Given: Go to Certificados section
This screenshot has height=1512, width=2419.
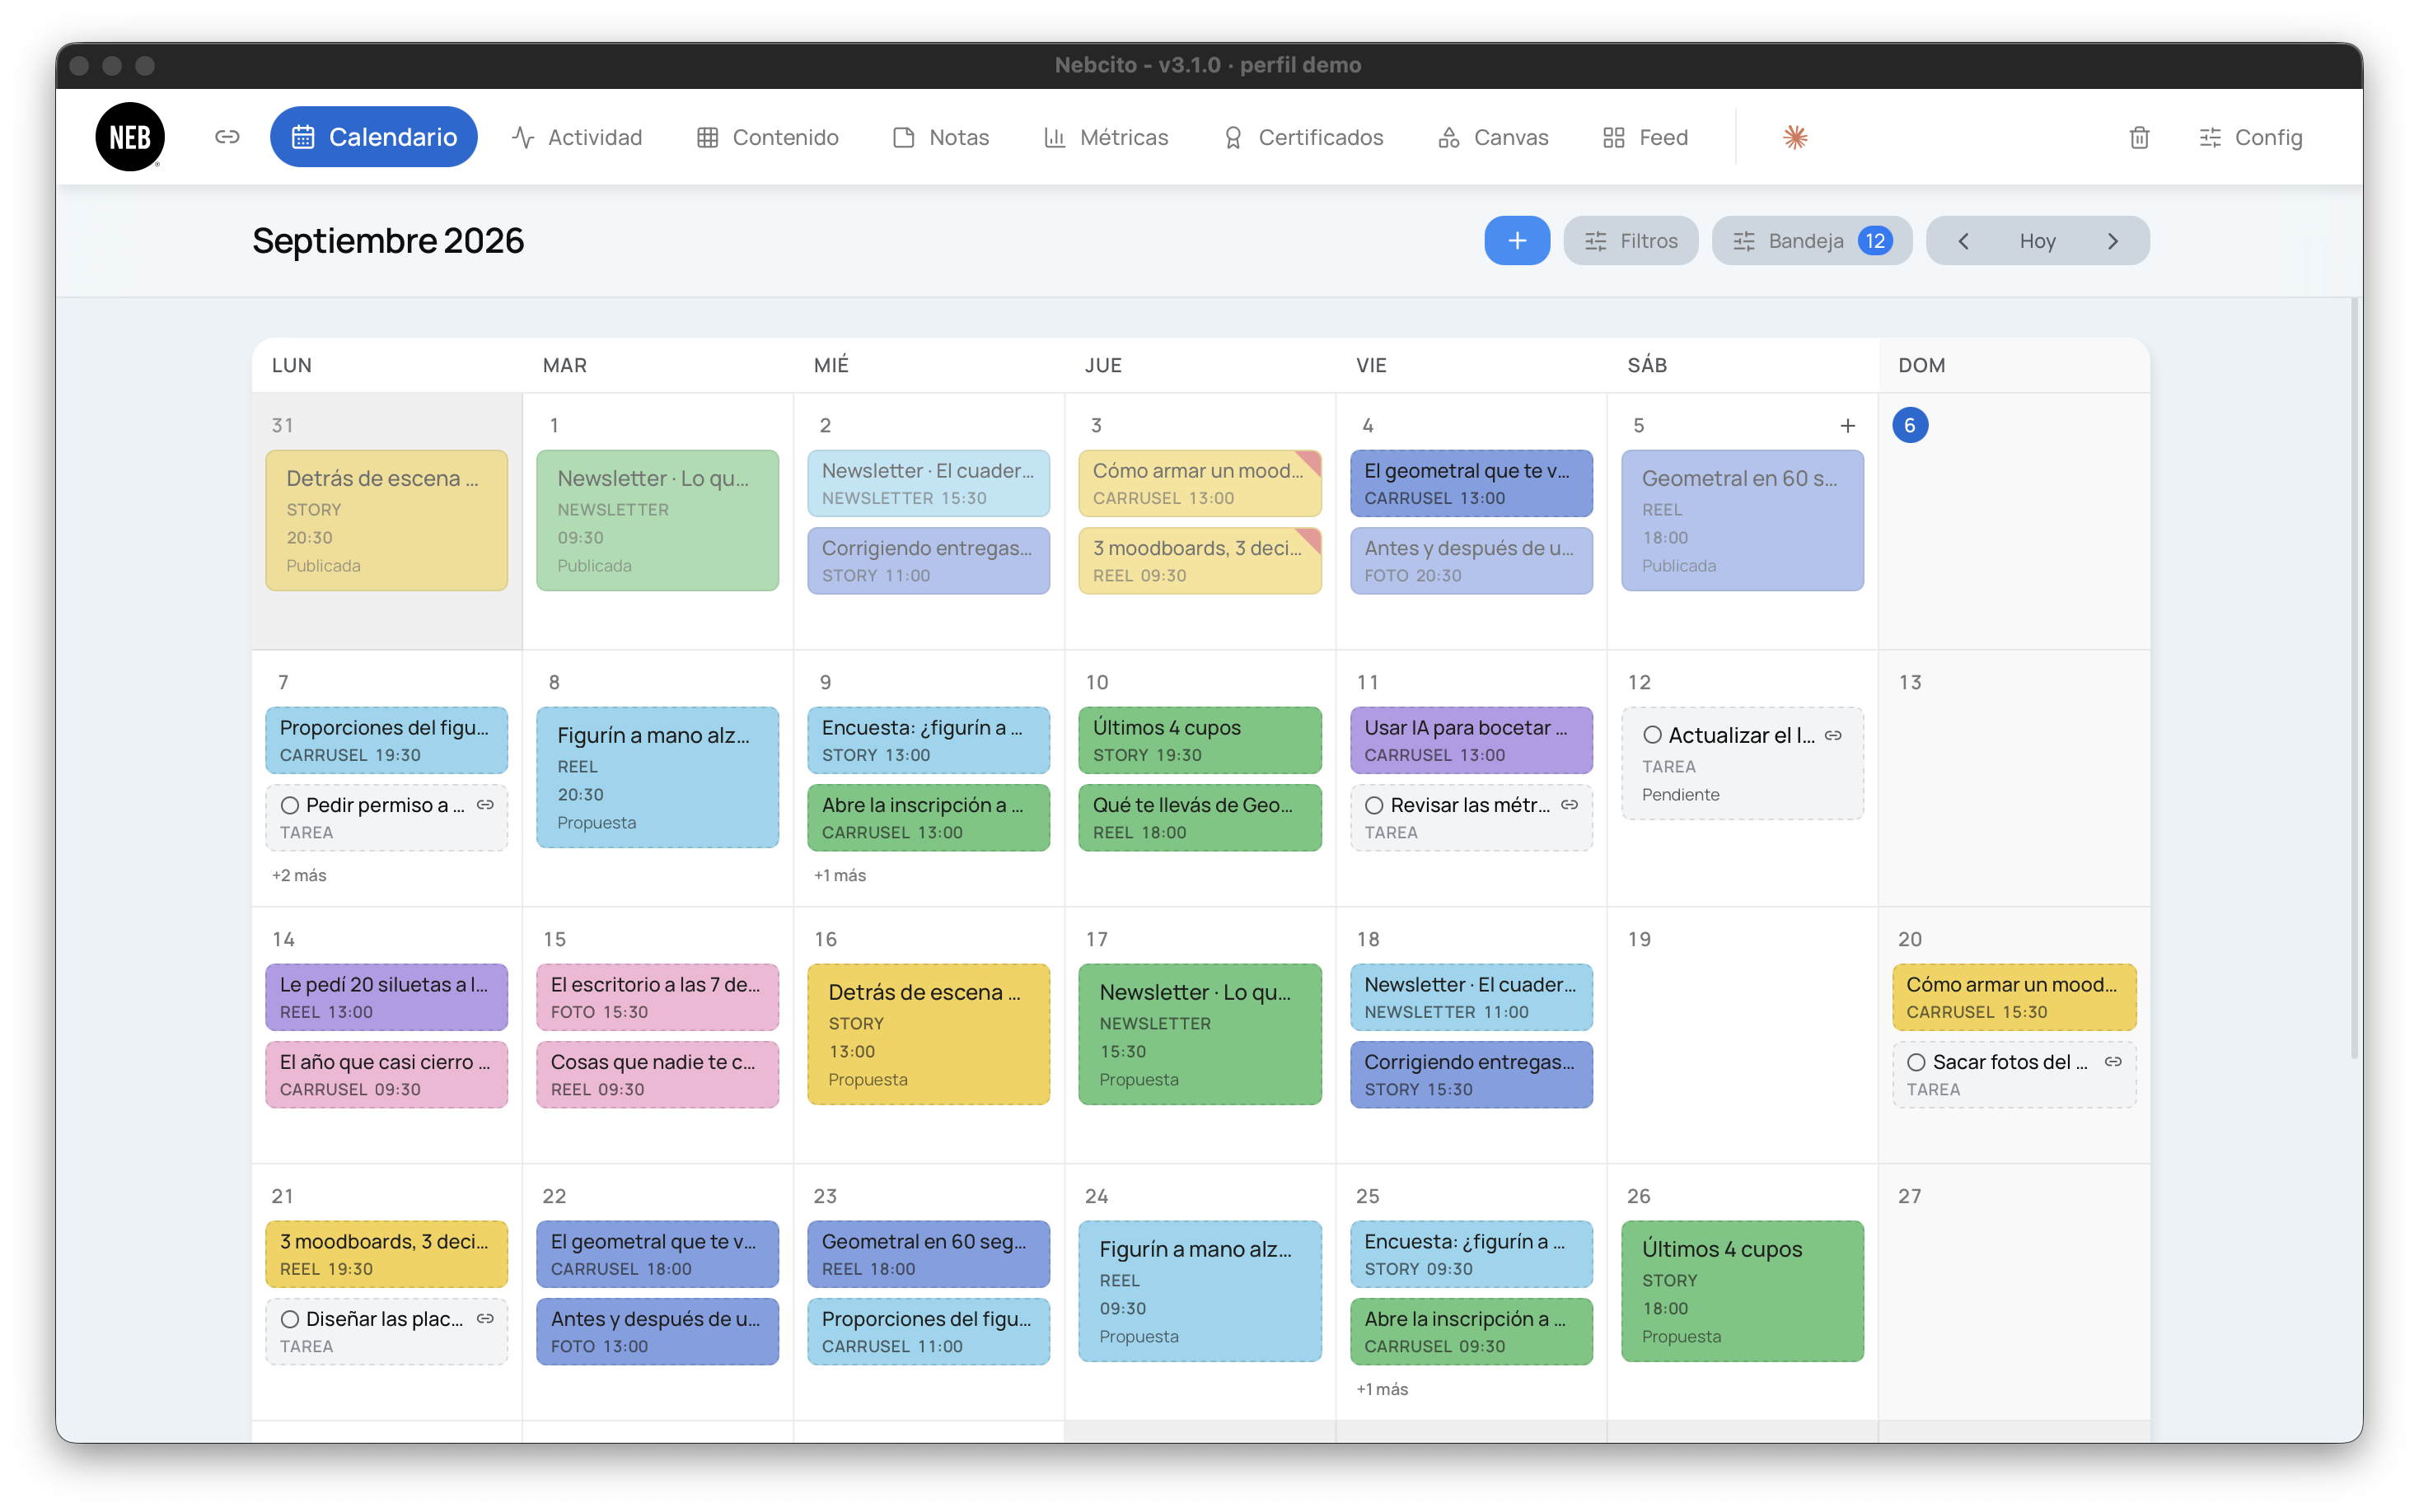Looking at the screenshot, I should pyautogui.click(x=1303, y=137).
